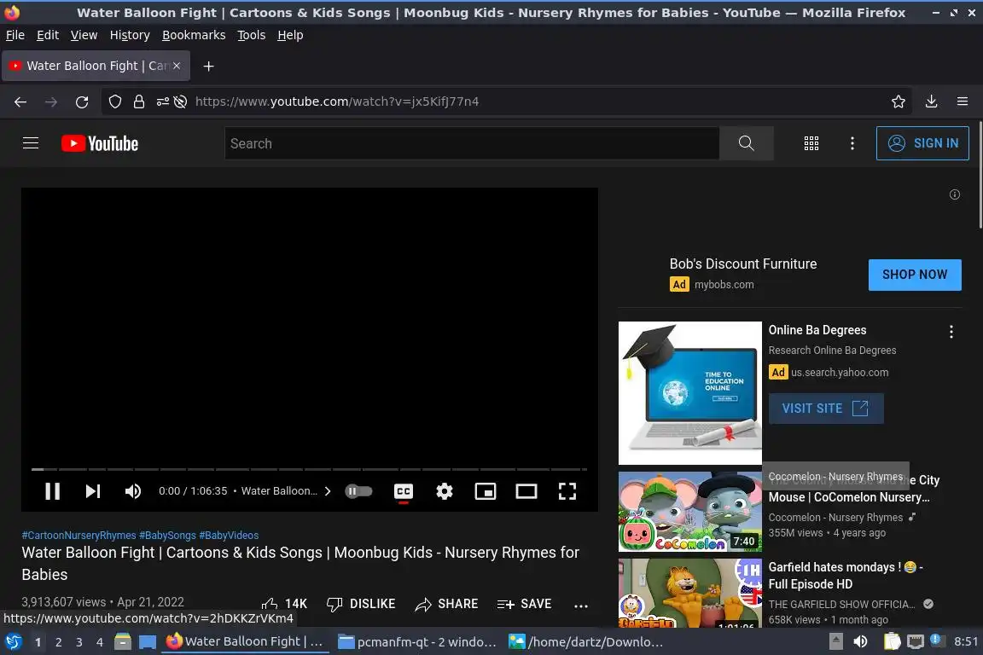
Task: View site security padlock info
Action: (139, 101)
